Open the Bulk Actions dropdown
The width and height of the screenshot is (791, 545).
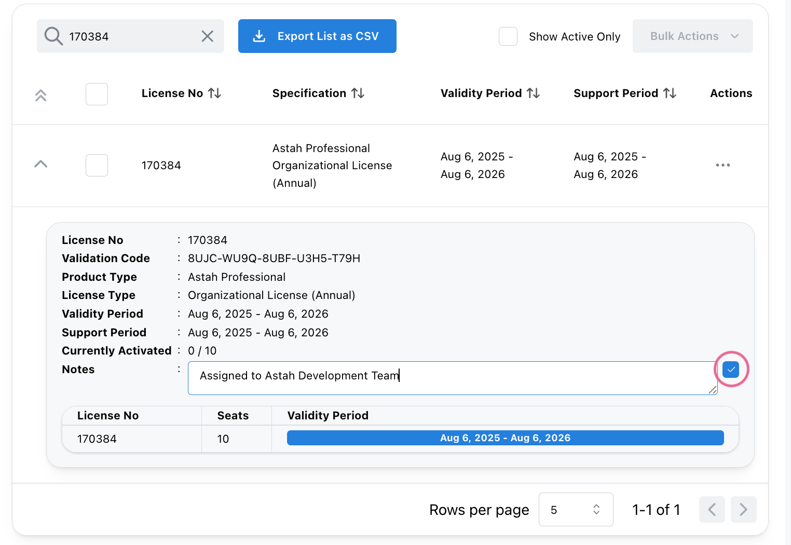[692, 36]
